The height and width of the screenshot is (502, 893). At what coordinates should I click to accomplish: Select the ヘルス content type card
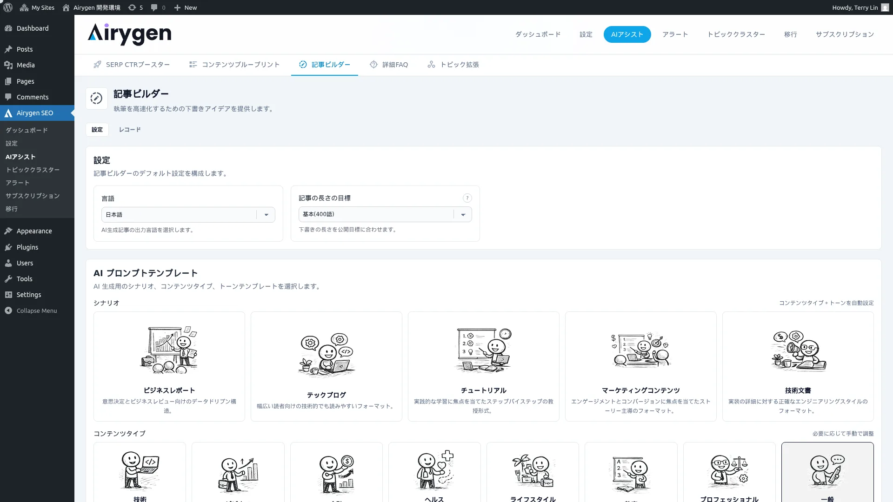434,472
